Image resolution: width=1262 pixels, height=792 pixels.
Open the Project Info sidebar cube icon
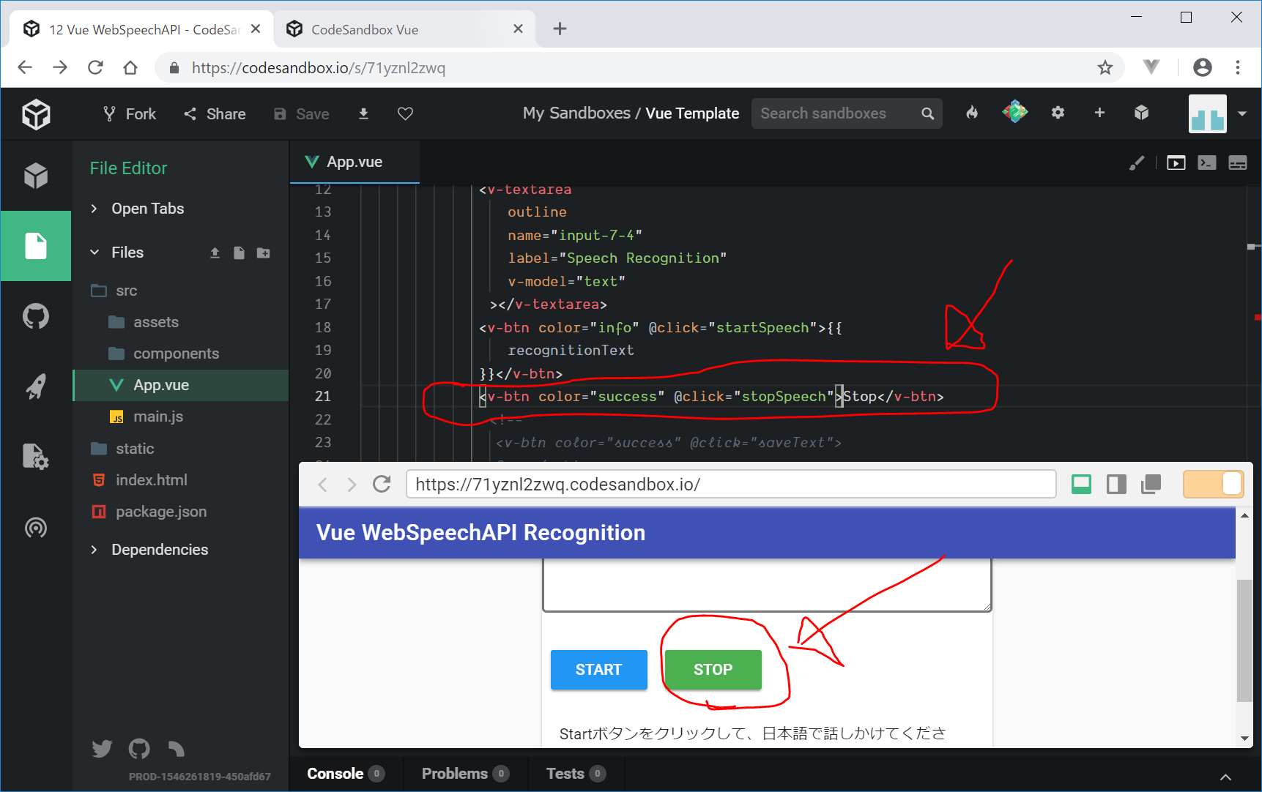point(36,176)
